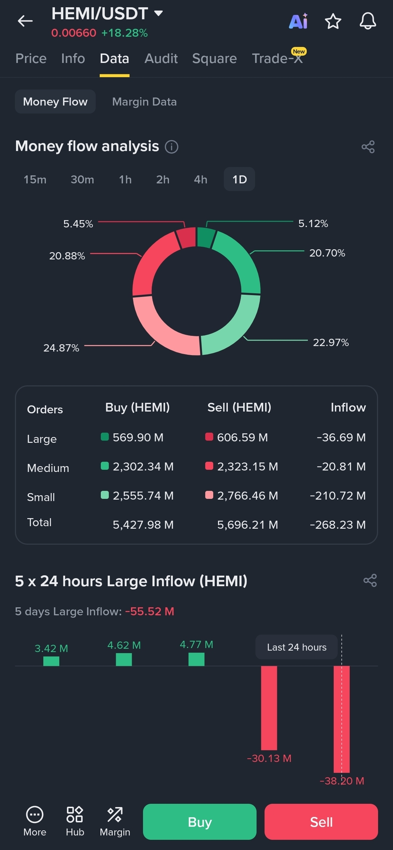
Task: Open the Audit tab
Action: (x=161, y=59)
